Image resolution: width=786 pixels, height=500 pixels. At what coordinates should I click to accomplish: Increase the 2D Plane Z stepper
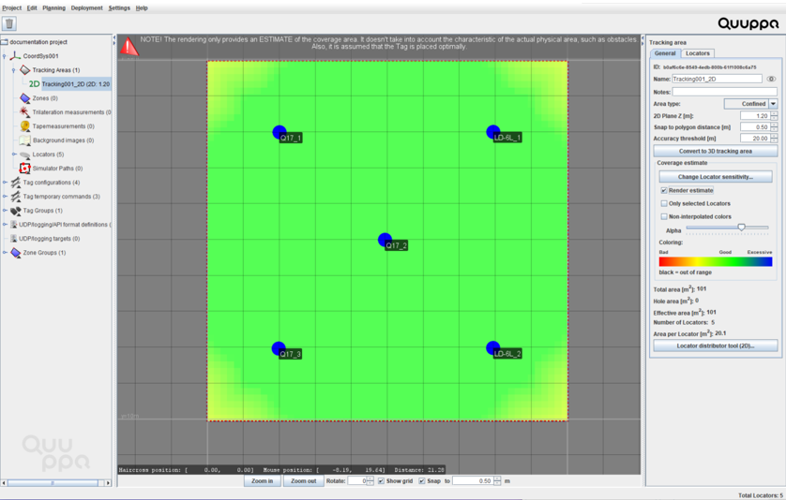774,113
